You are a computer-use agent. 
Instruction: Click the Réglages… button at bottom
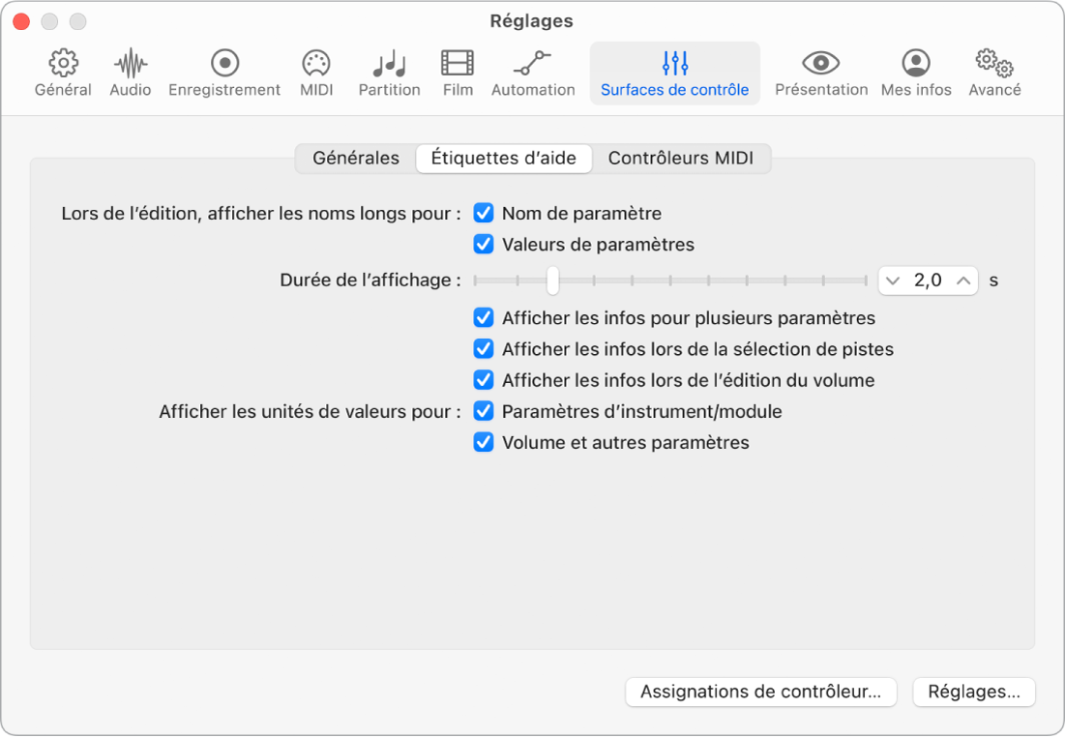(974, 692)
